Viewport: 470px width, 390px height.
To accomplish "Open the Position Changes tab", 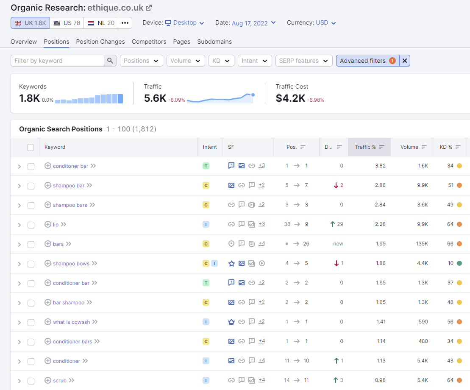I will [x=100, y=42].
